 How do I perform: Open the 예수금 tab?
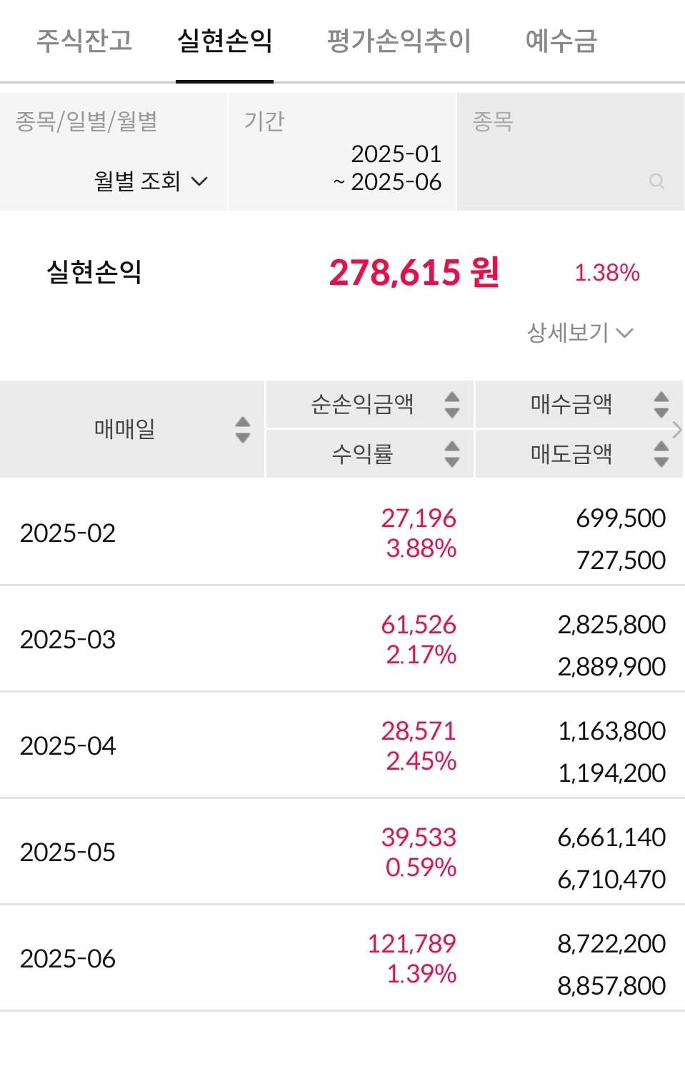point(561,41)
